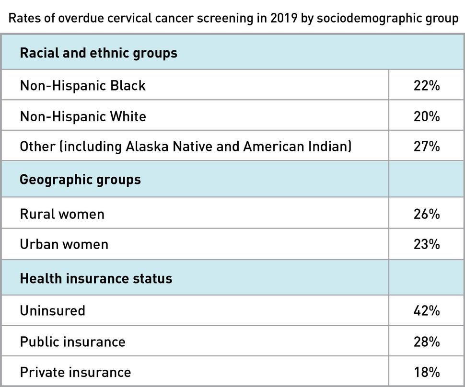Select the 28% value cell
Image resolution: width=465 pixels, height=387 pixels.
tap(426, 342)
